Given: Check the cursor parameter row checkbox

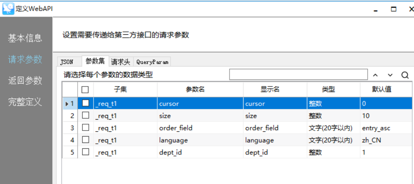Looking at the screenshot, I should pos(86,103).
